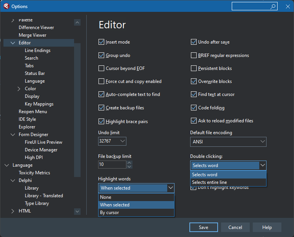Expand the Palette tree node
Image resolution: width=294 pixels, height=237 pixels.
(x=13, y=20)
